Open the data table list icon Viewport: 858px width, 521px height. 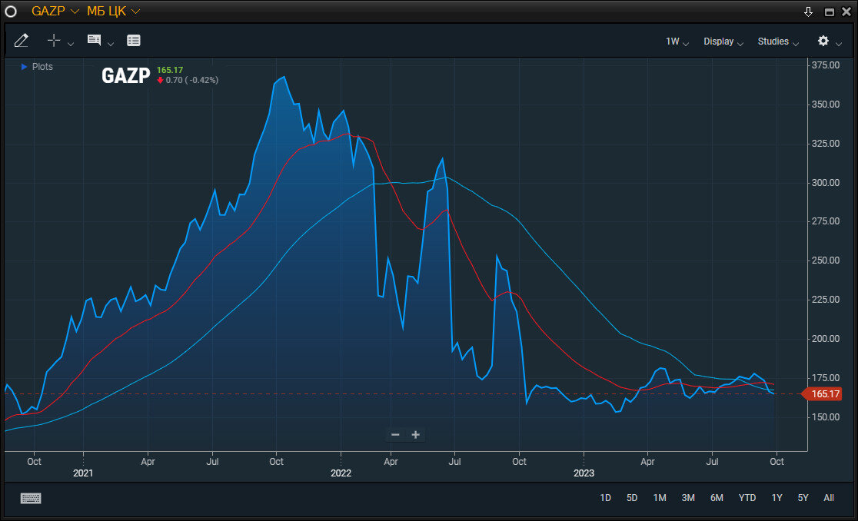click(x=134, y=41)
